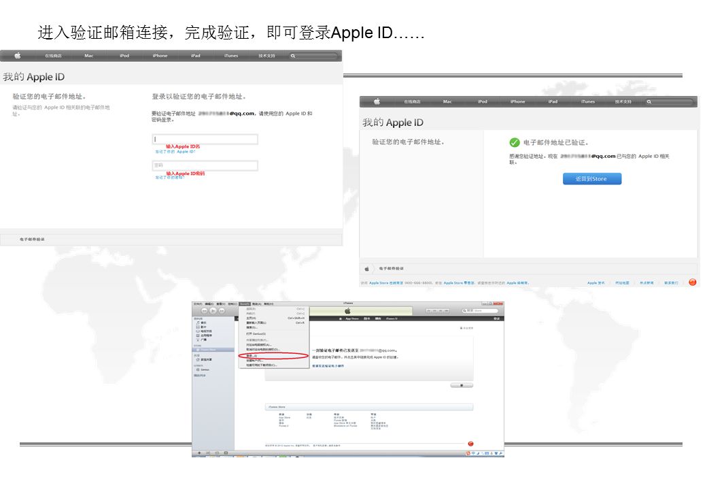Click the Apple logo in left page navbar

18,56
